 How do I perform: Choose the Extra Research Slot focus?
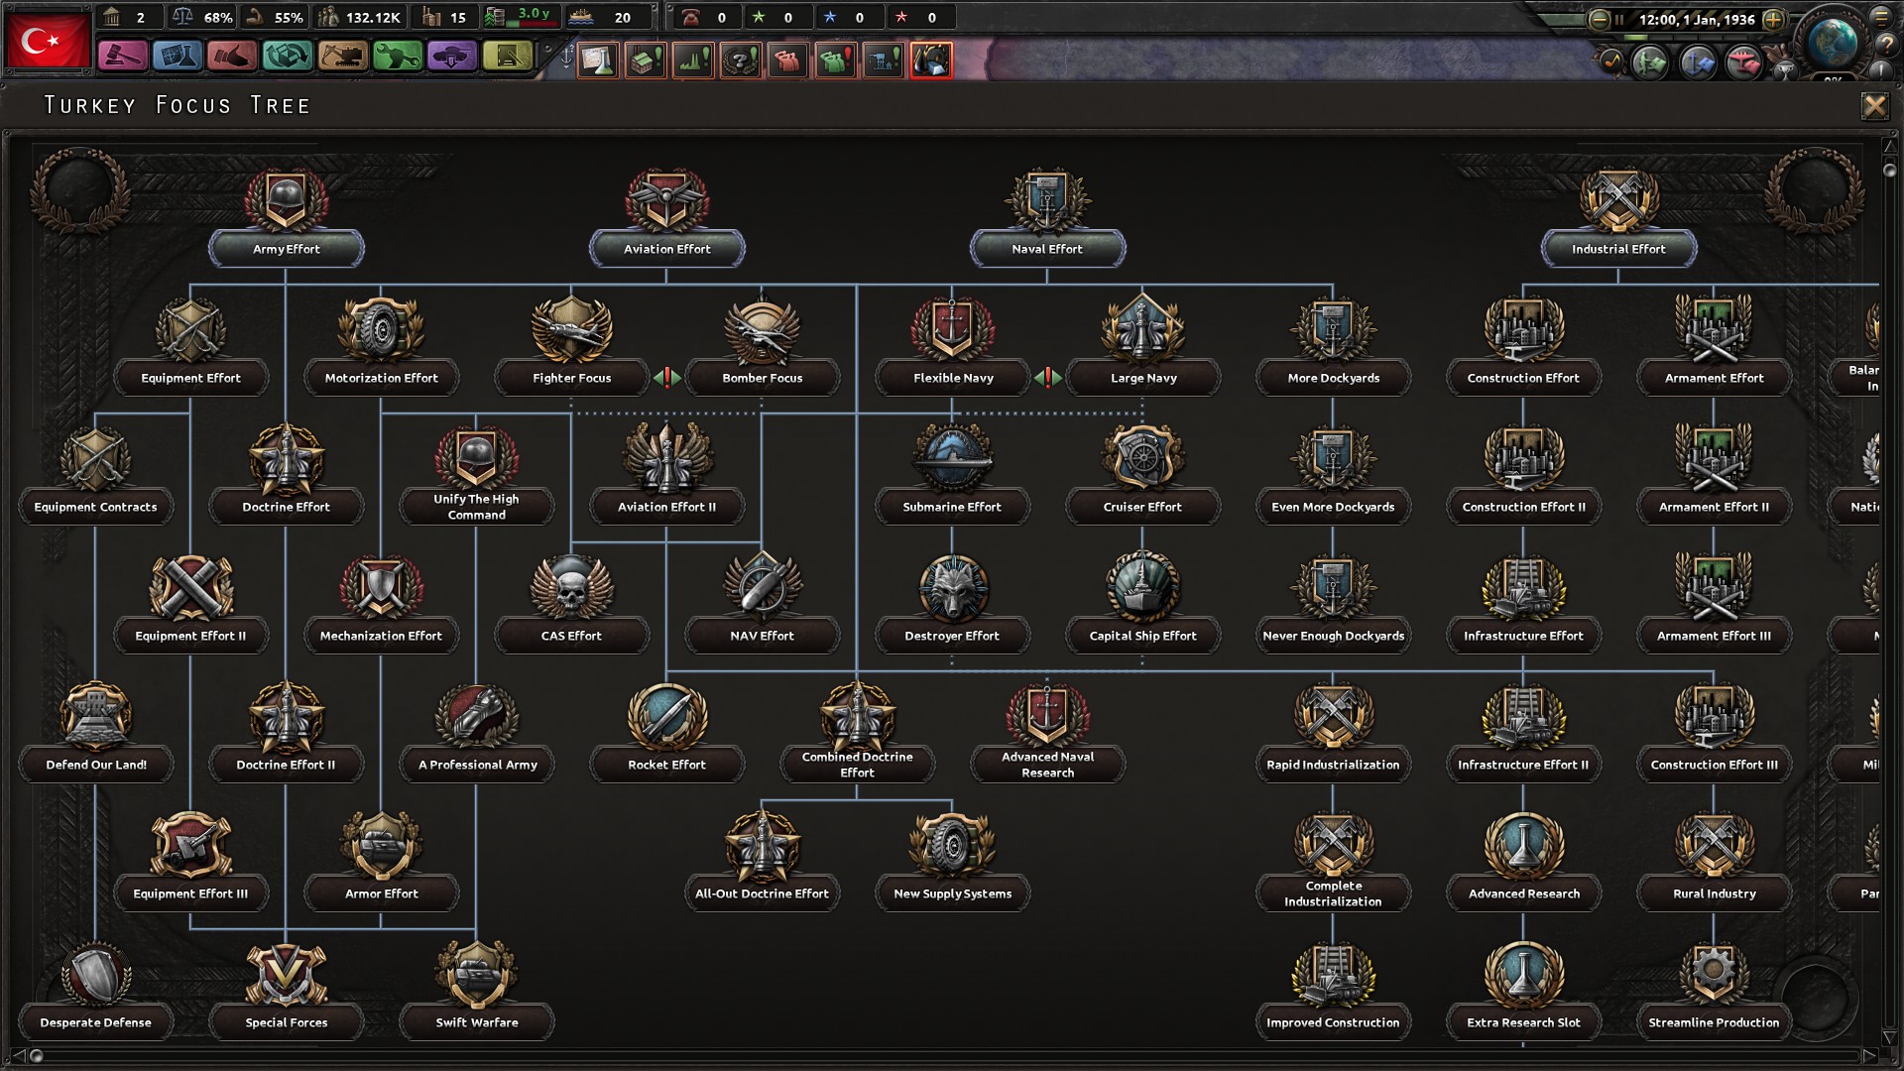pyautogui.click(x=1524, y=992)
